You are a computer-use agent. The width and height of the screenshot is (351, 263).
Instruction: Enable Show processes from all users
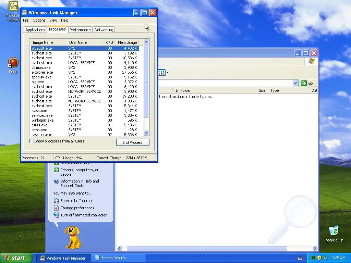pyautogui.click(x=32, y=141)
